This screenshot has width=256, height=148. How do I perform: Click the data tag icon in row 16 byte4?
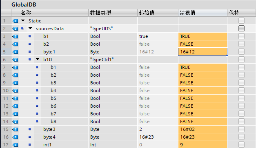15,137
